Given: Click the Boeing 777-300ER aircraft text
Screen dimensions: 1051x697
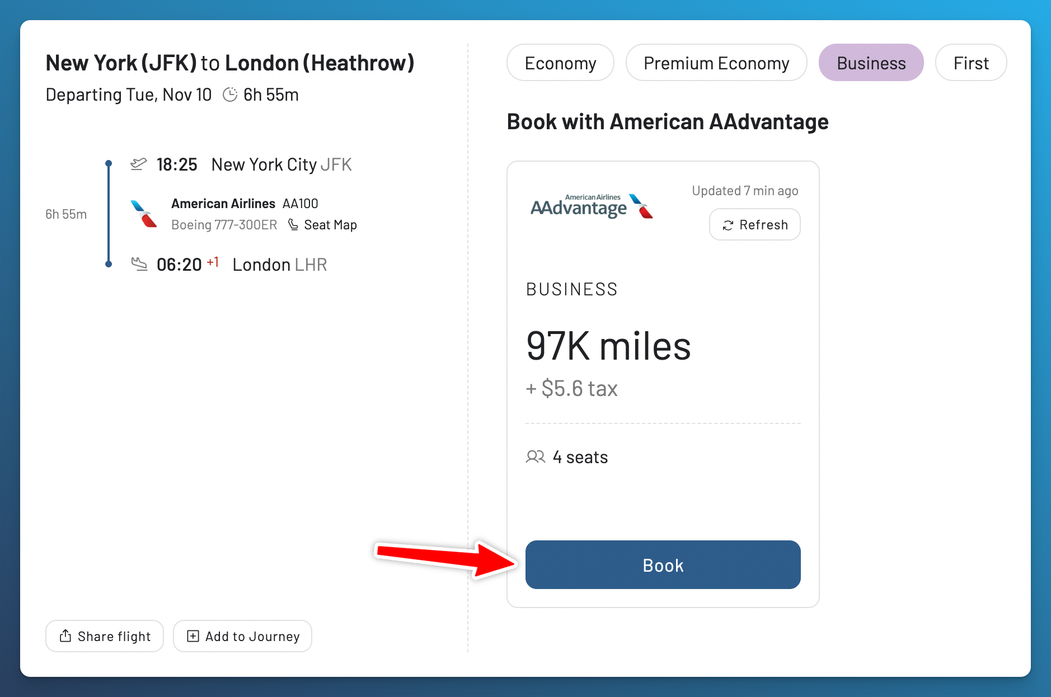Looking at the screenshot, I should click(224, 225).
